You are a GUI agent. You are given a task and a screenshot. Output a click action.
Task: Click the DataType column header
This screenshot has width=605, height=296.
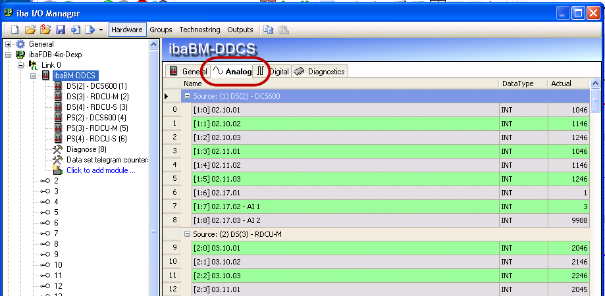point(523,84)
